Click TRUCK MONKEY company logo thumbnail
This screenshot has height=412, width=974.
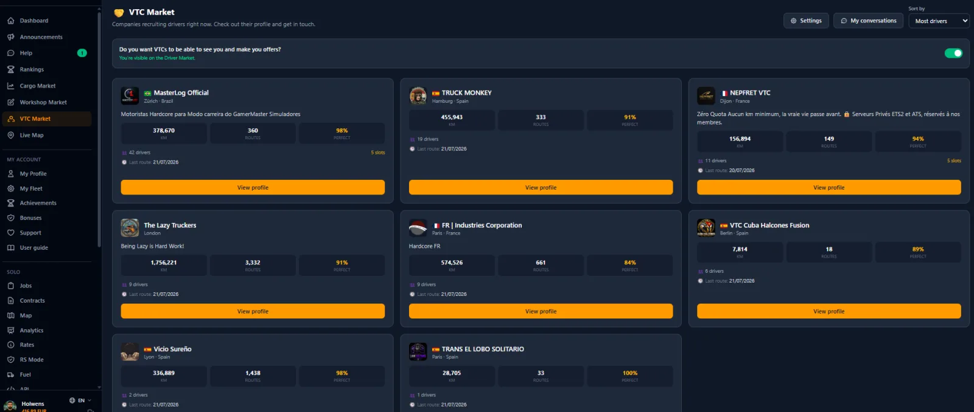[418, 96]
